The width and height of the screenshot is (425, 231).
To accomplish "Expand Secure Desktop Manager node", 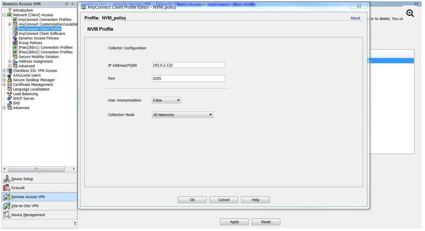I will pyautogui.click(x=4, y=80).
